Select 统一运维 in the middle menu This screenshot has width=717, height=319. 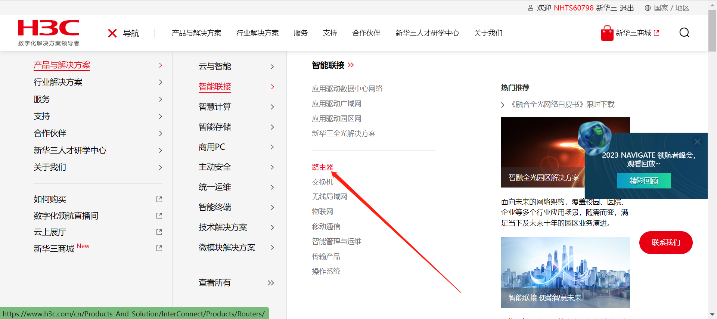pyautogui.click(x=215, y=187)
